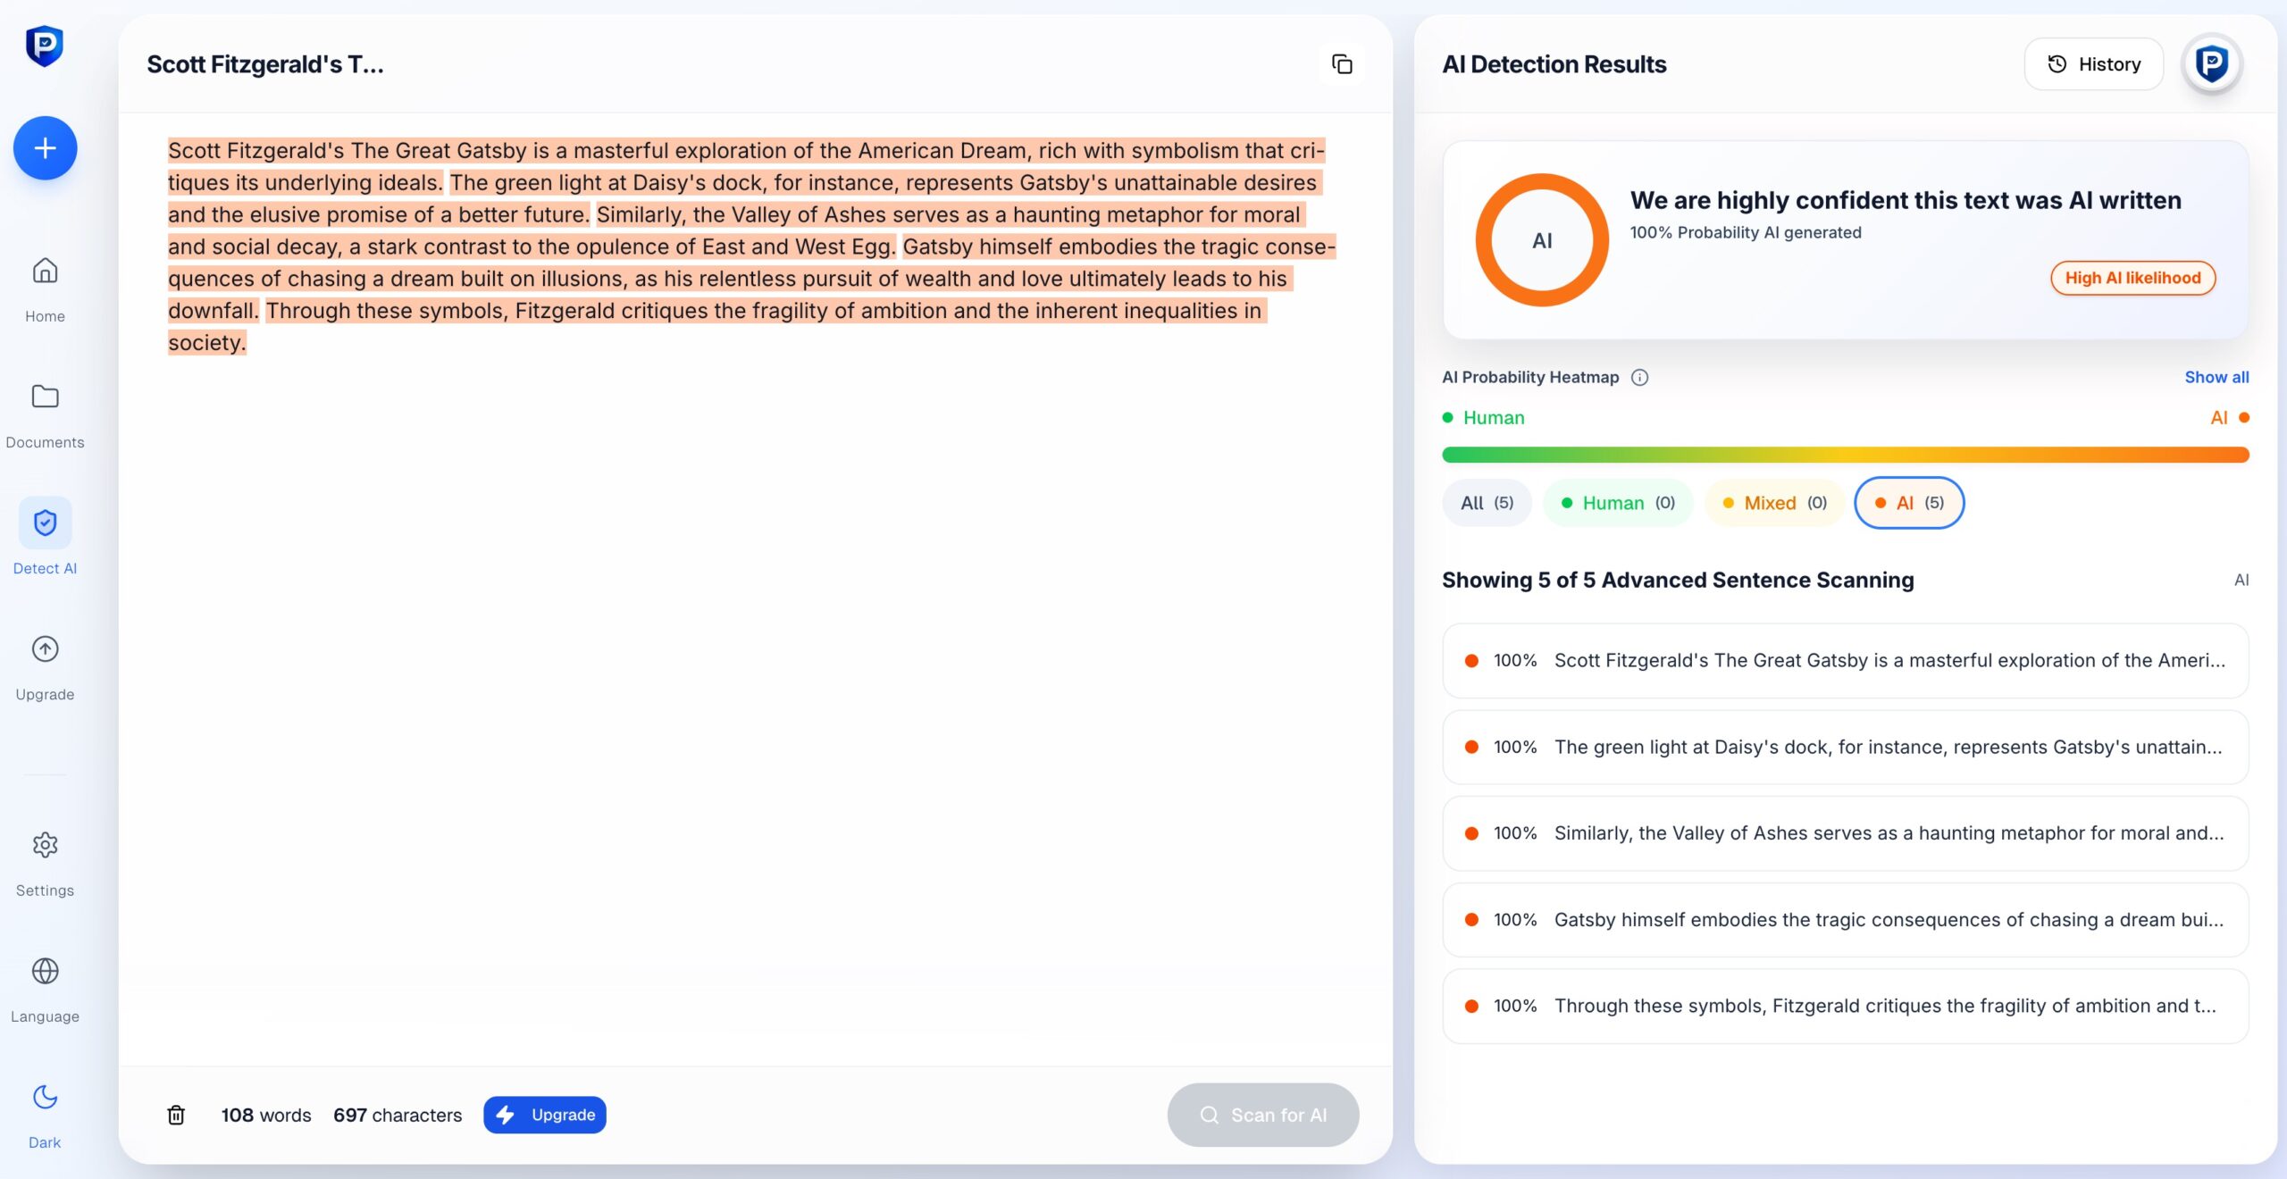Click the History button
2287x1179 pixels.
[x=2093, y=64]
